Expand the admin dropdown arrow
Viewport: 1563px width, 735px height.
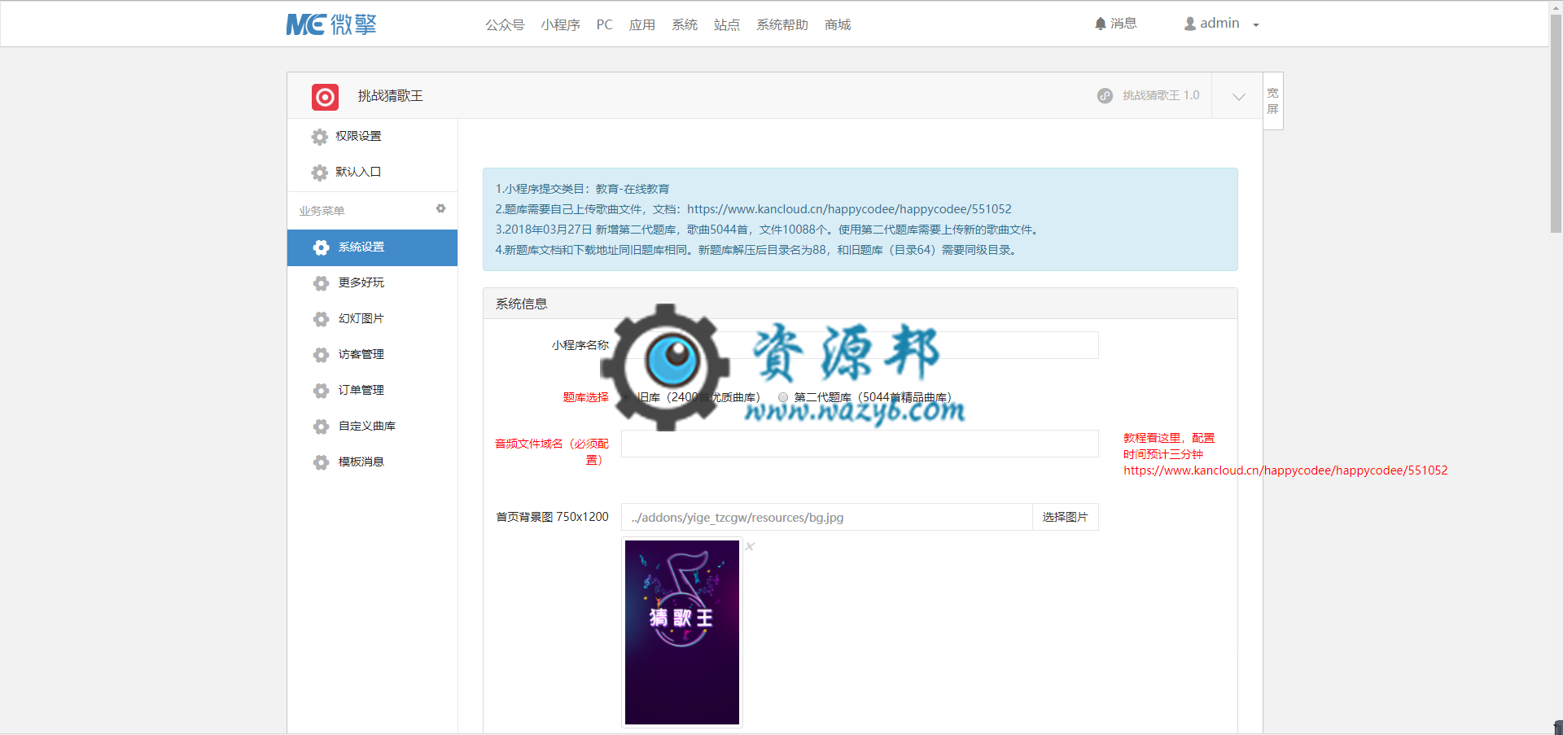click(x=1256, y=25)
